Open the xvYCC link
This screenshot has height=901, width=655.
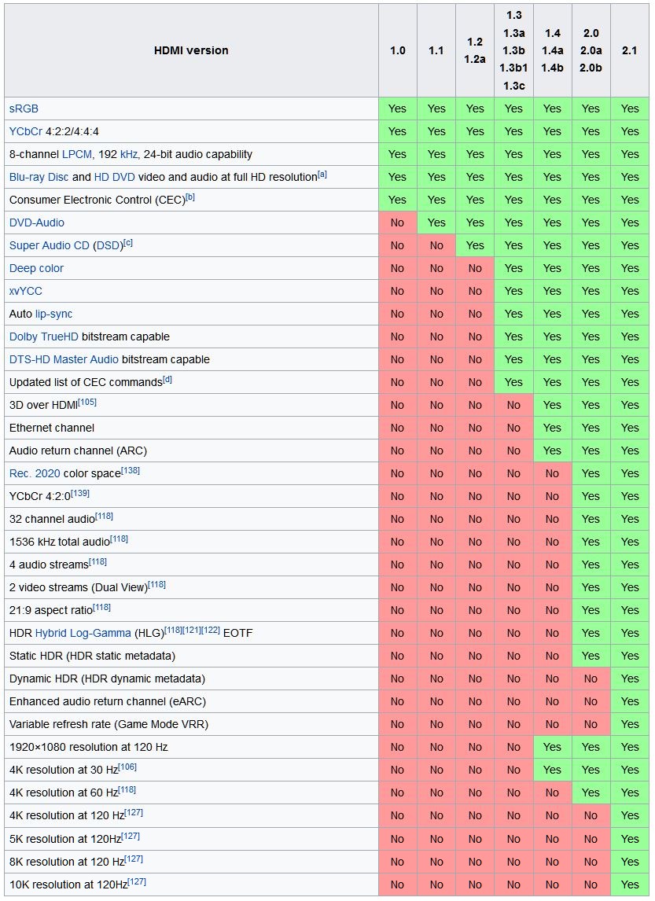[26, 292]
